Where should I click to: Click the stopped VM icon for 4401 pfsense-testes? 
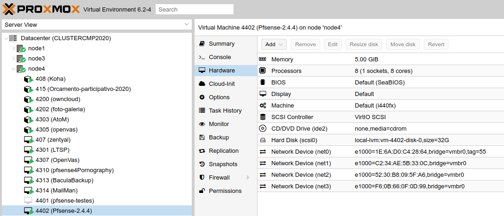pos(28,201)
